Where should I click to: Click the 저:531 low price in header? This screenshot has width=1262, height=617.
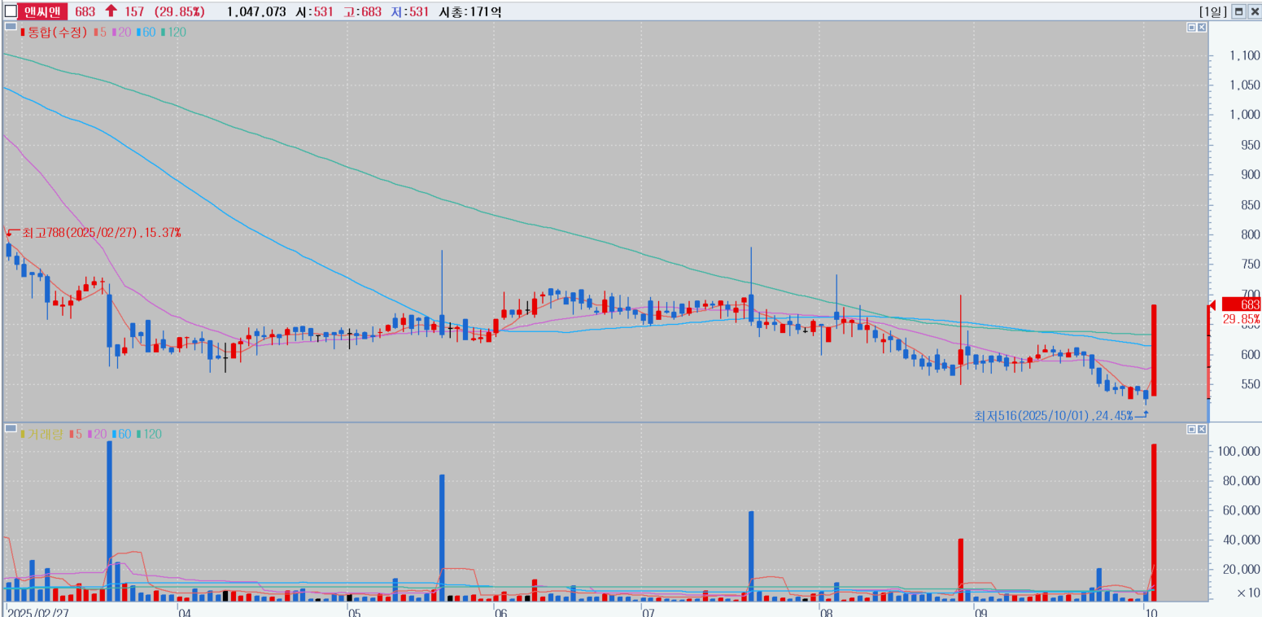point(409,11)
